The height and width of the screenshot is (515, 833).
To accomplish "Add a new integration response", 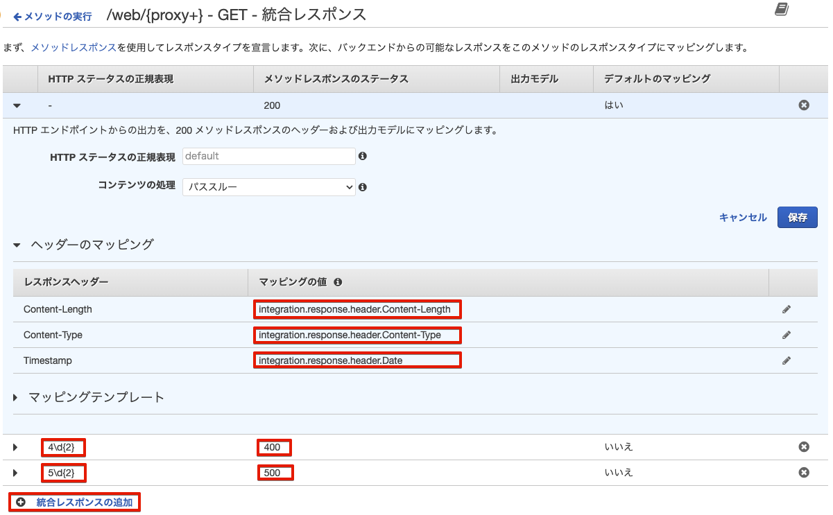I will pyautogui.click(x=74, y=502).
